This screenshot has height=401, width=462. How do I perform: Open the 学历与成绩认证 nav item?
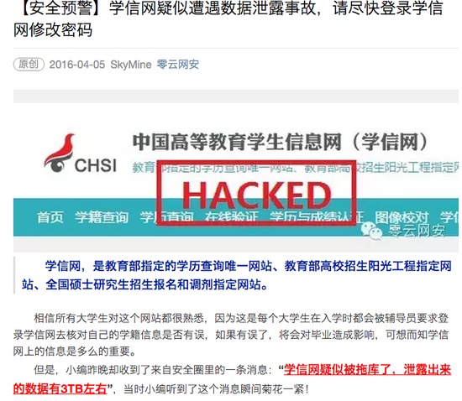(x=317, y=217)
